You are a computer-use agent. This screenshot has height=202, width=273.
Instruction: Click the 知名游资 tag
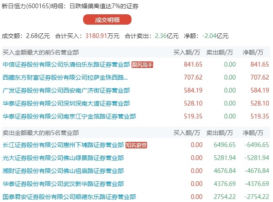136,145
